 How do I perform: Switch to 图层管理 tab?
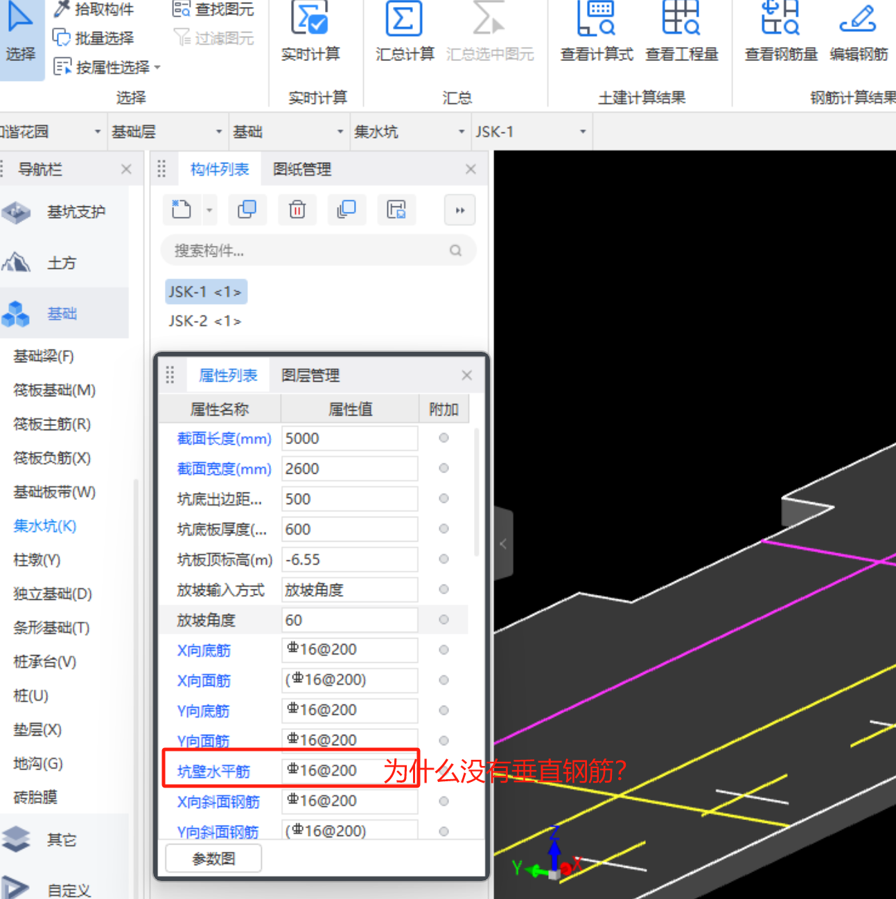coord(310,375)
